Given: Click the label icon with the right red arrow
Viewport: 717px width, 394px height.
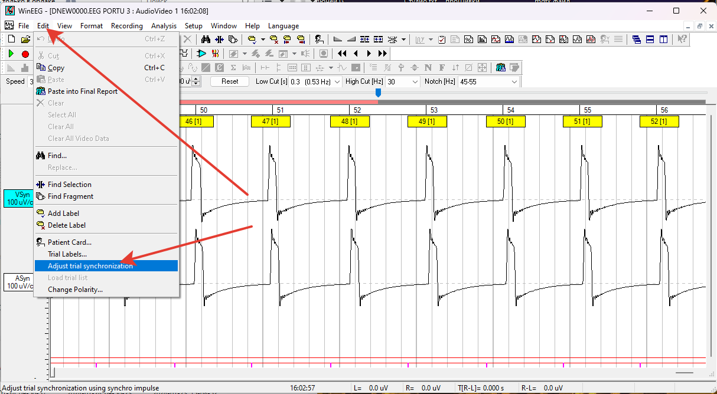Looking at the screenshot, I should [x=301, y=40].
